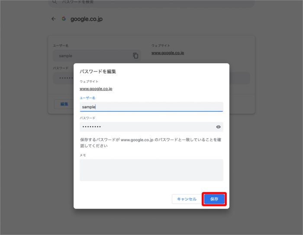The image size is (303, 235).
Task: Click the Google logo icon in header
Action: tap(64, 19)
